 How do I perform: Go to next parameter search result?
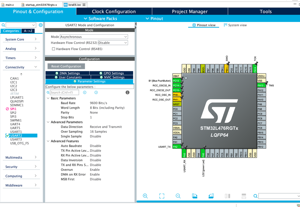point(96,92)
